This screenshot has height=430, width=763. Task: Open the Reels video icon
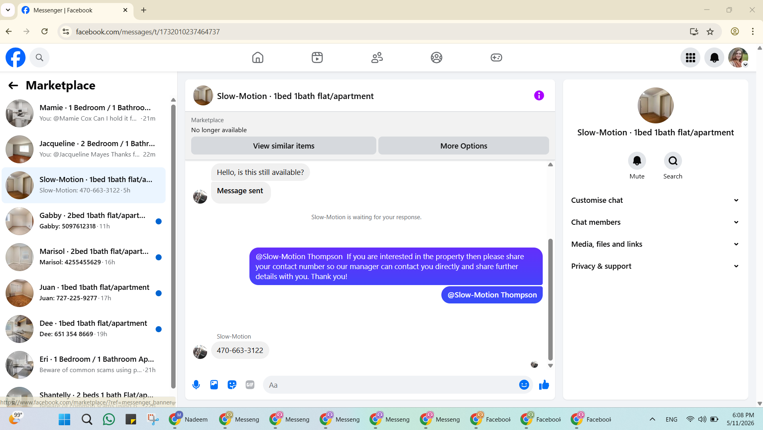pyautogui.click(x=317, y=57)
